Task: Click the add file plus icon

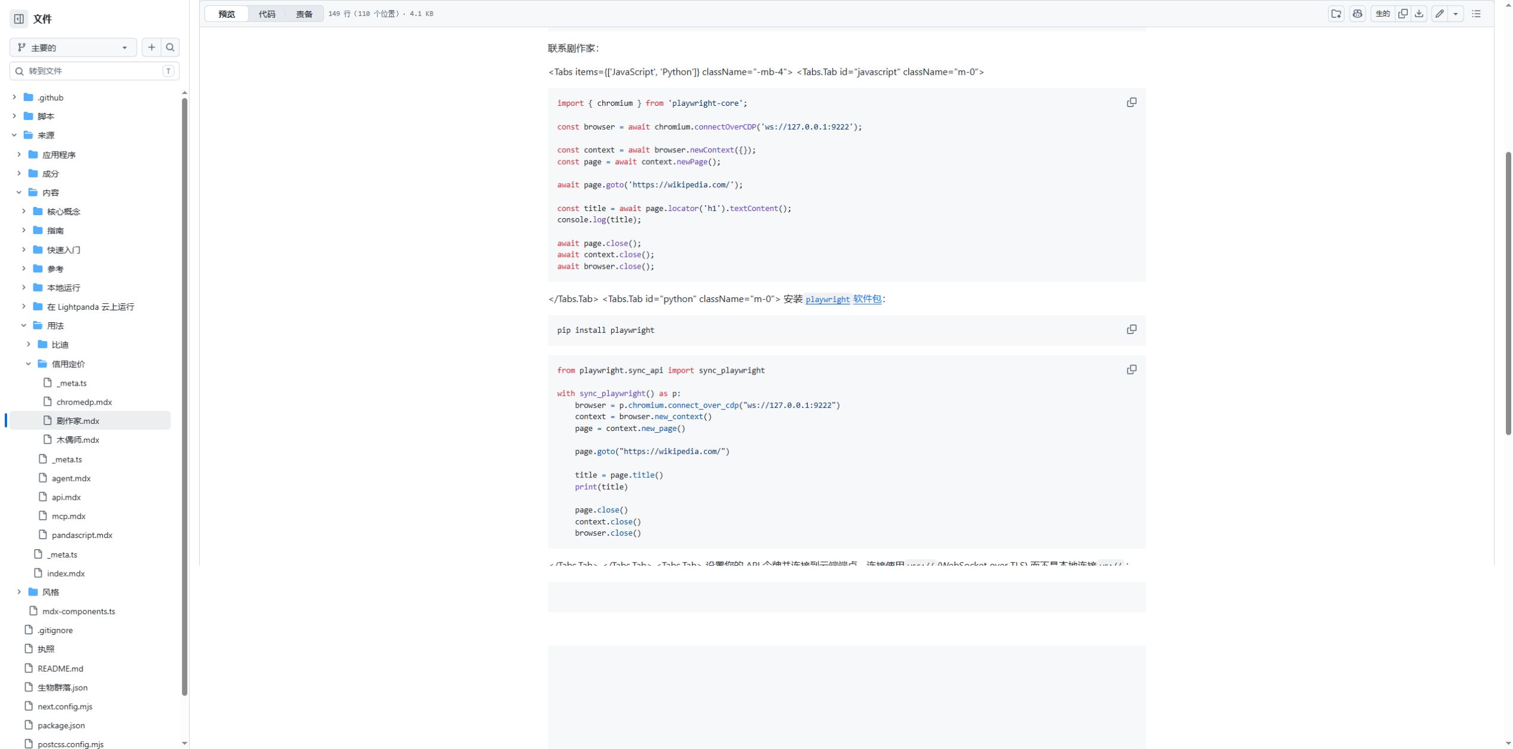Action: tap(152, 48)
